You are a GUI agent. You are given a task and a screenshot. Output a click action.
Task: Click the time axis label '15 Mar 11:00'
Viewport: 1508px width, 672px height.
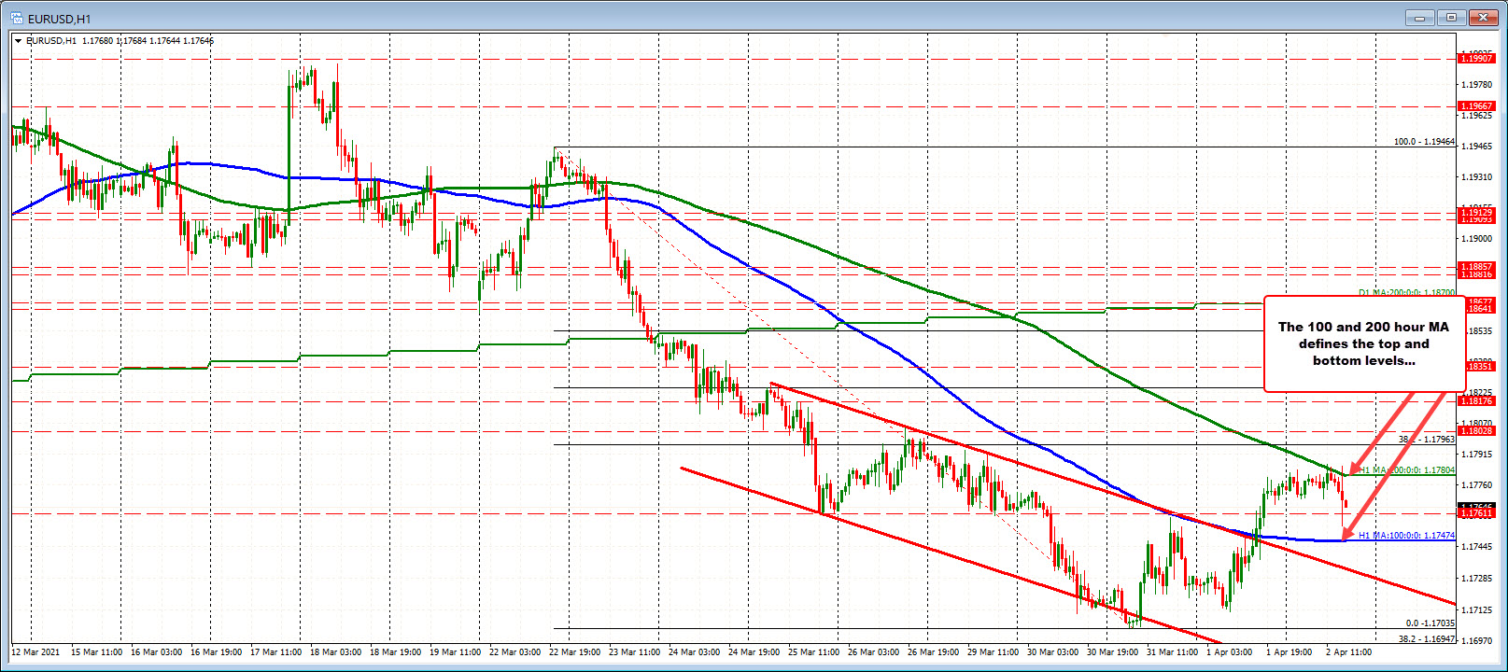[96, 652]
